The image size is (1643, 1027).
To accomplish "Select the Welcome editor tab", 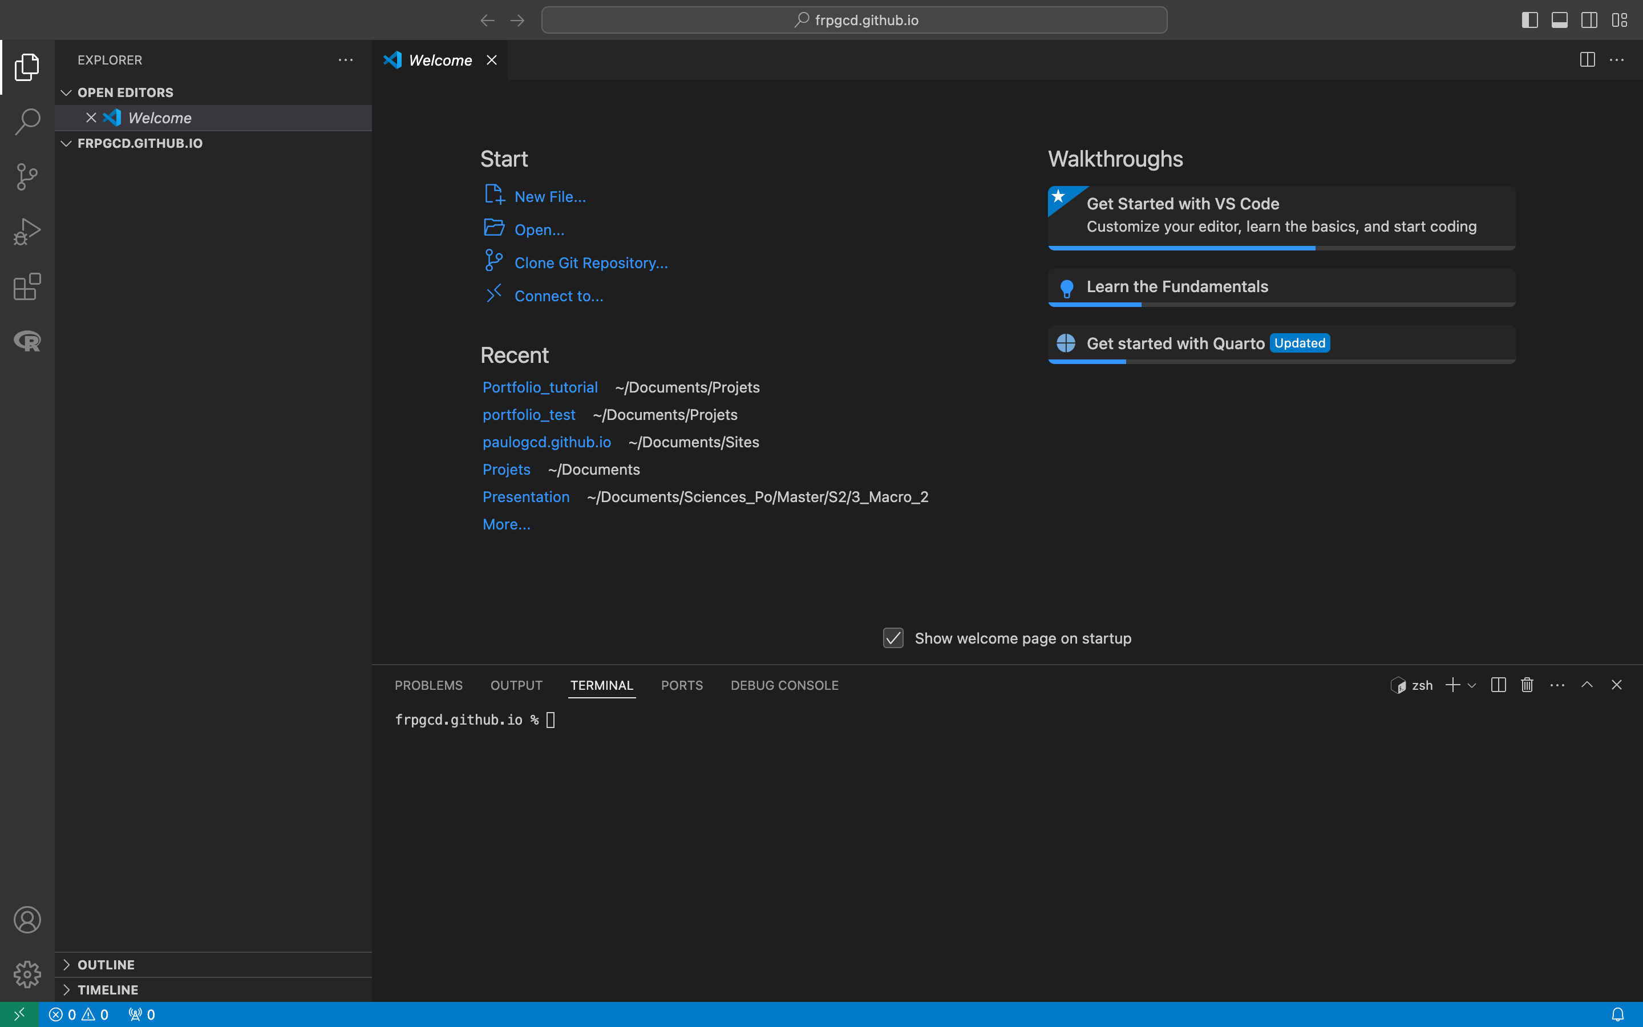I will 439,60.
